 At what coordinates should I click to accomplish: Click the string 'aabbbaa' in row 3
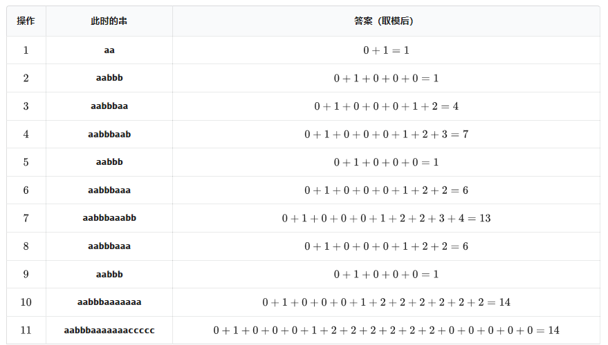(x=109, y=106)
